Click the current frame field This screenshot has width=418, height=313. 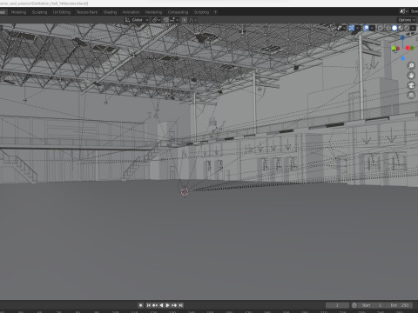tap(337, 305)
